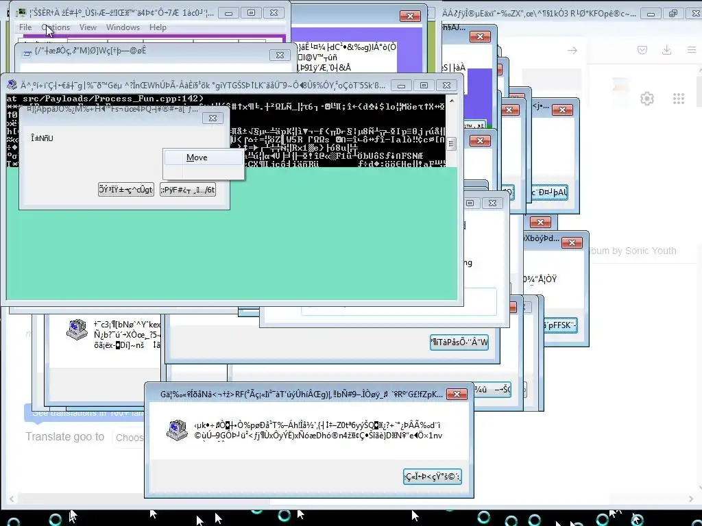Click the 'bum by Sonic Youth' text
Viewport: 702px width, 526px height.
tap(633, 251)
